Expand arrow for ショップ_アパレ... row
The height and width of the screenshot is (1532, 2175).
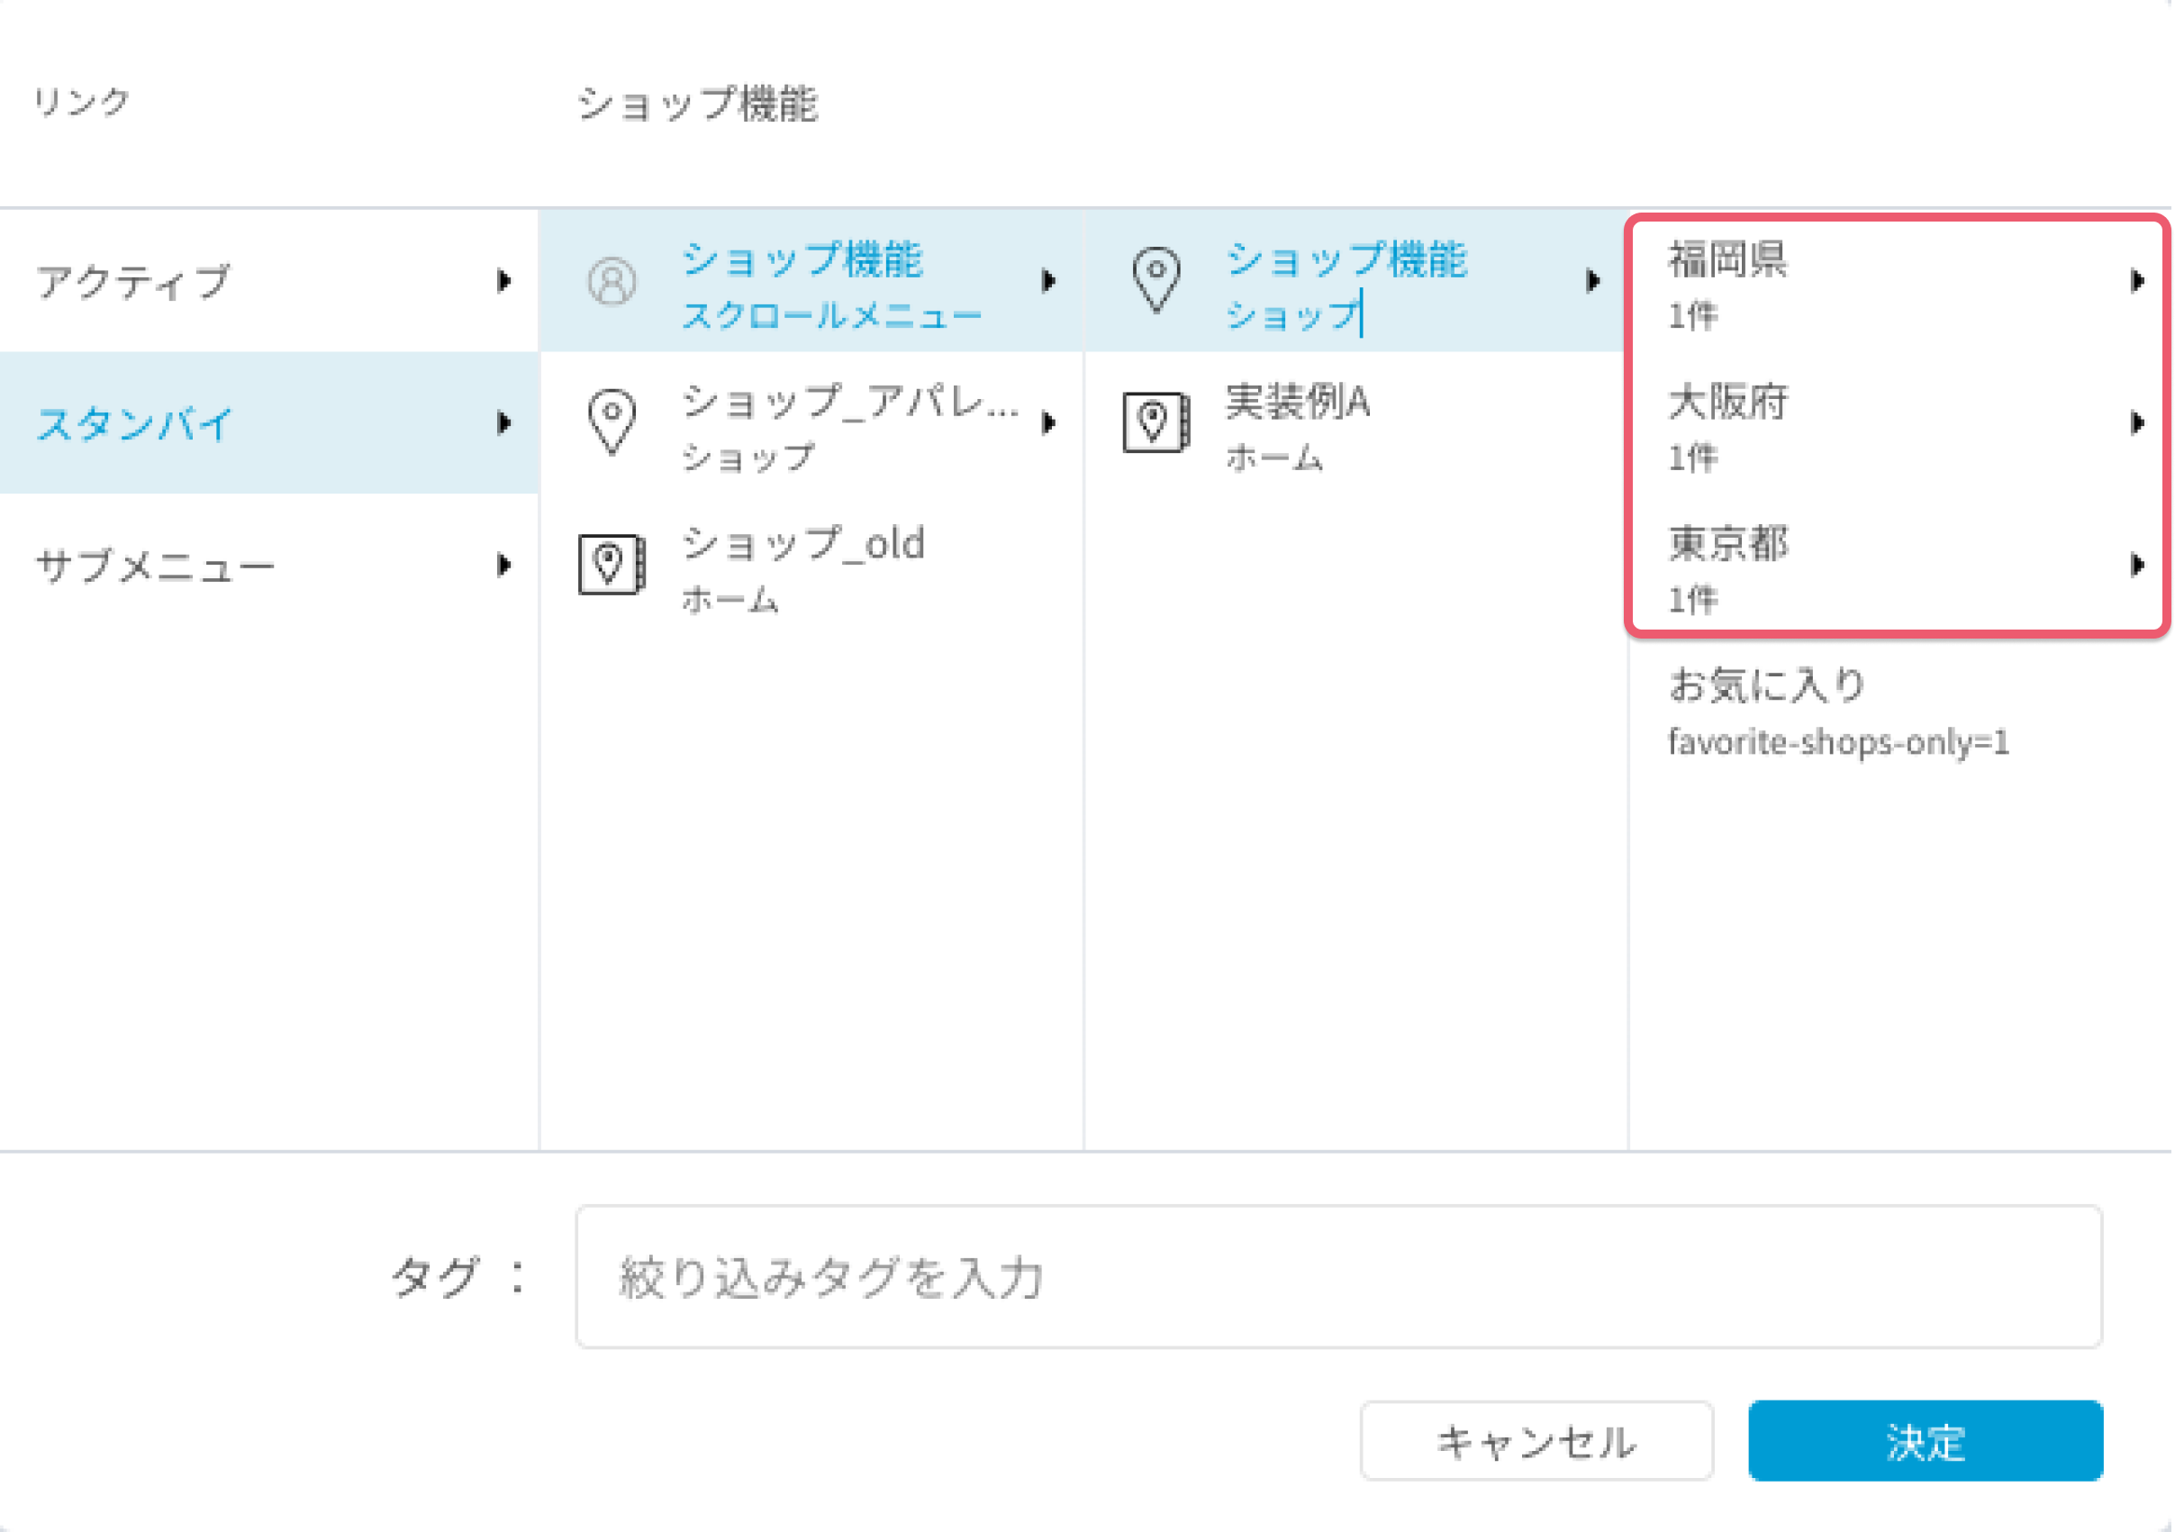[x=1048, y=422]
